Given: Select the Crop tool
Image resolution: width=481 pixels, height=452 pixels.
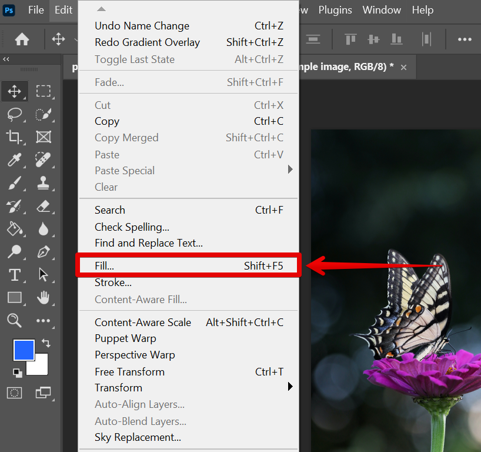Looking at the screenshot, I should point(15,137).
